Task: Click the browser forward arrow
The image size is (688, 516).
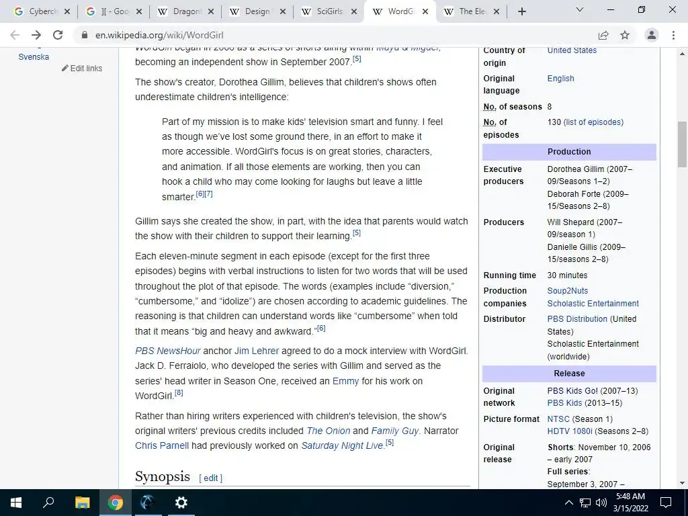Action: [x=36, y=35]
